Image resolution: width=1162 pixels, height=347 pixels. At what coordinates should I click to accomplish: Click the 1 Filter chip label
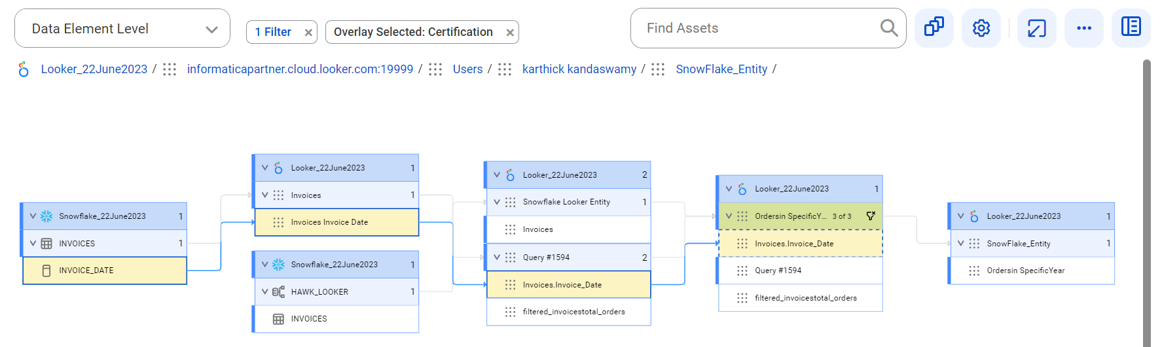(273, 32)
